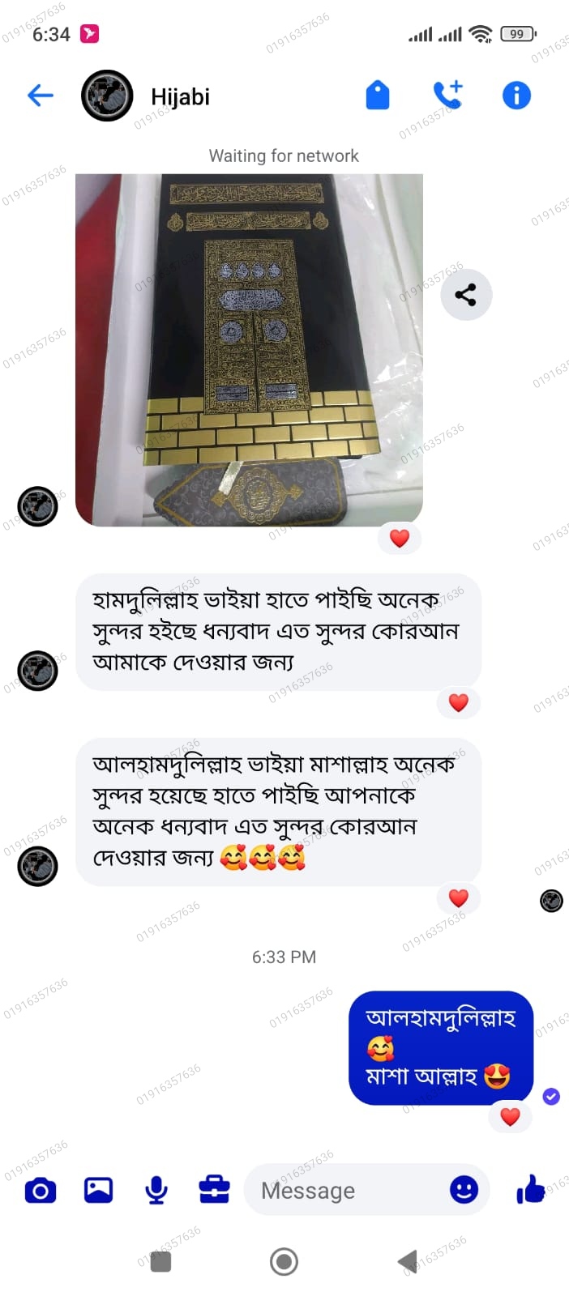Tap the back arrow to leave chat

pyautogui.click(x=40, y=96)
